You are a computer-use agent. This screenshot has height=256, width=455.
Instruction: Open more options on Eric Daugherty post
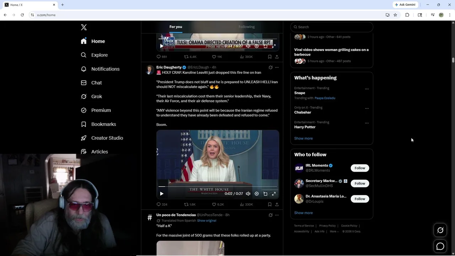pos(277,67)
